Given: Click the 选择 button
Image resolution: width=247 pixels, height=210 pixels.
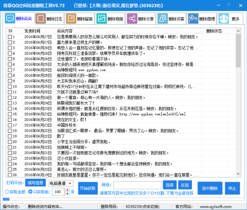Looking at the screenshot, I should pos(170,185).
